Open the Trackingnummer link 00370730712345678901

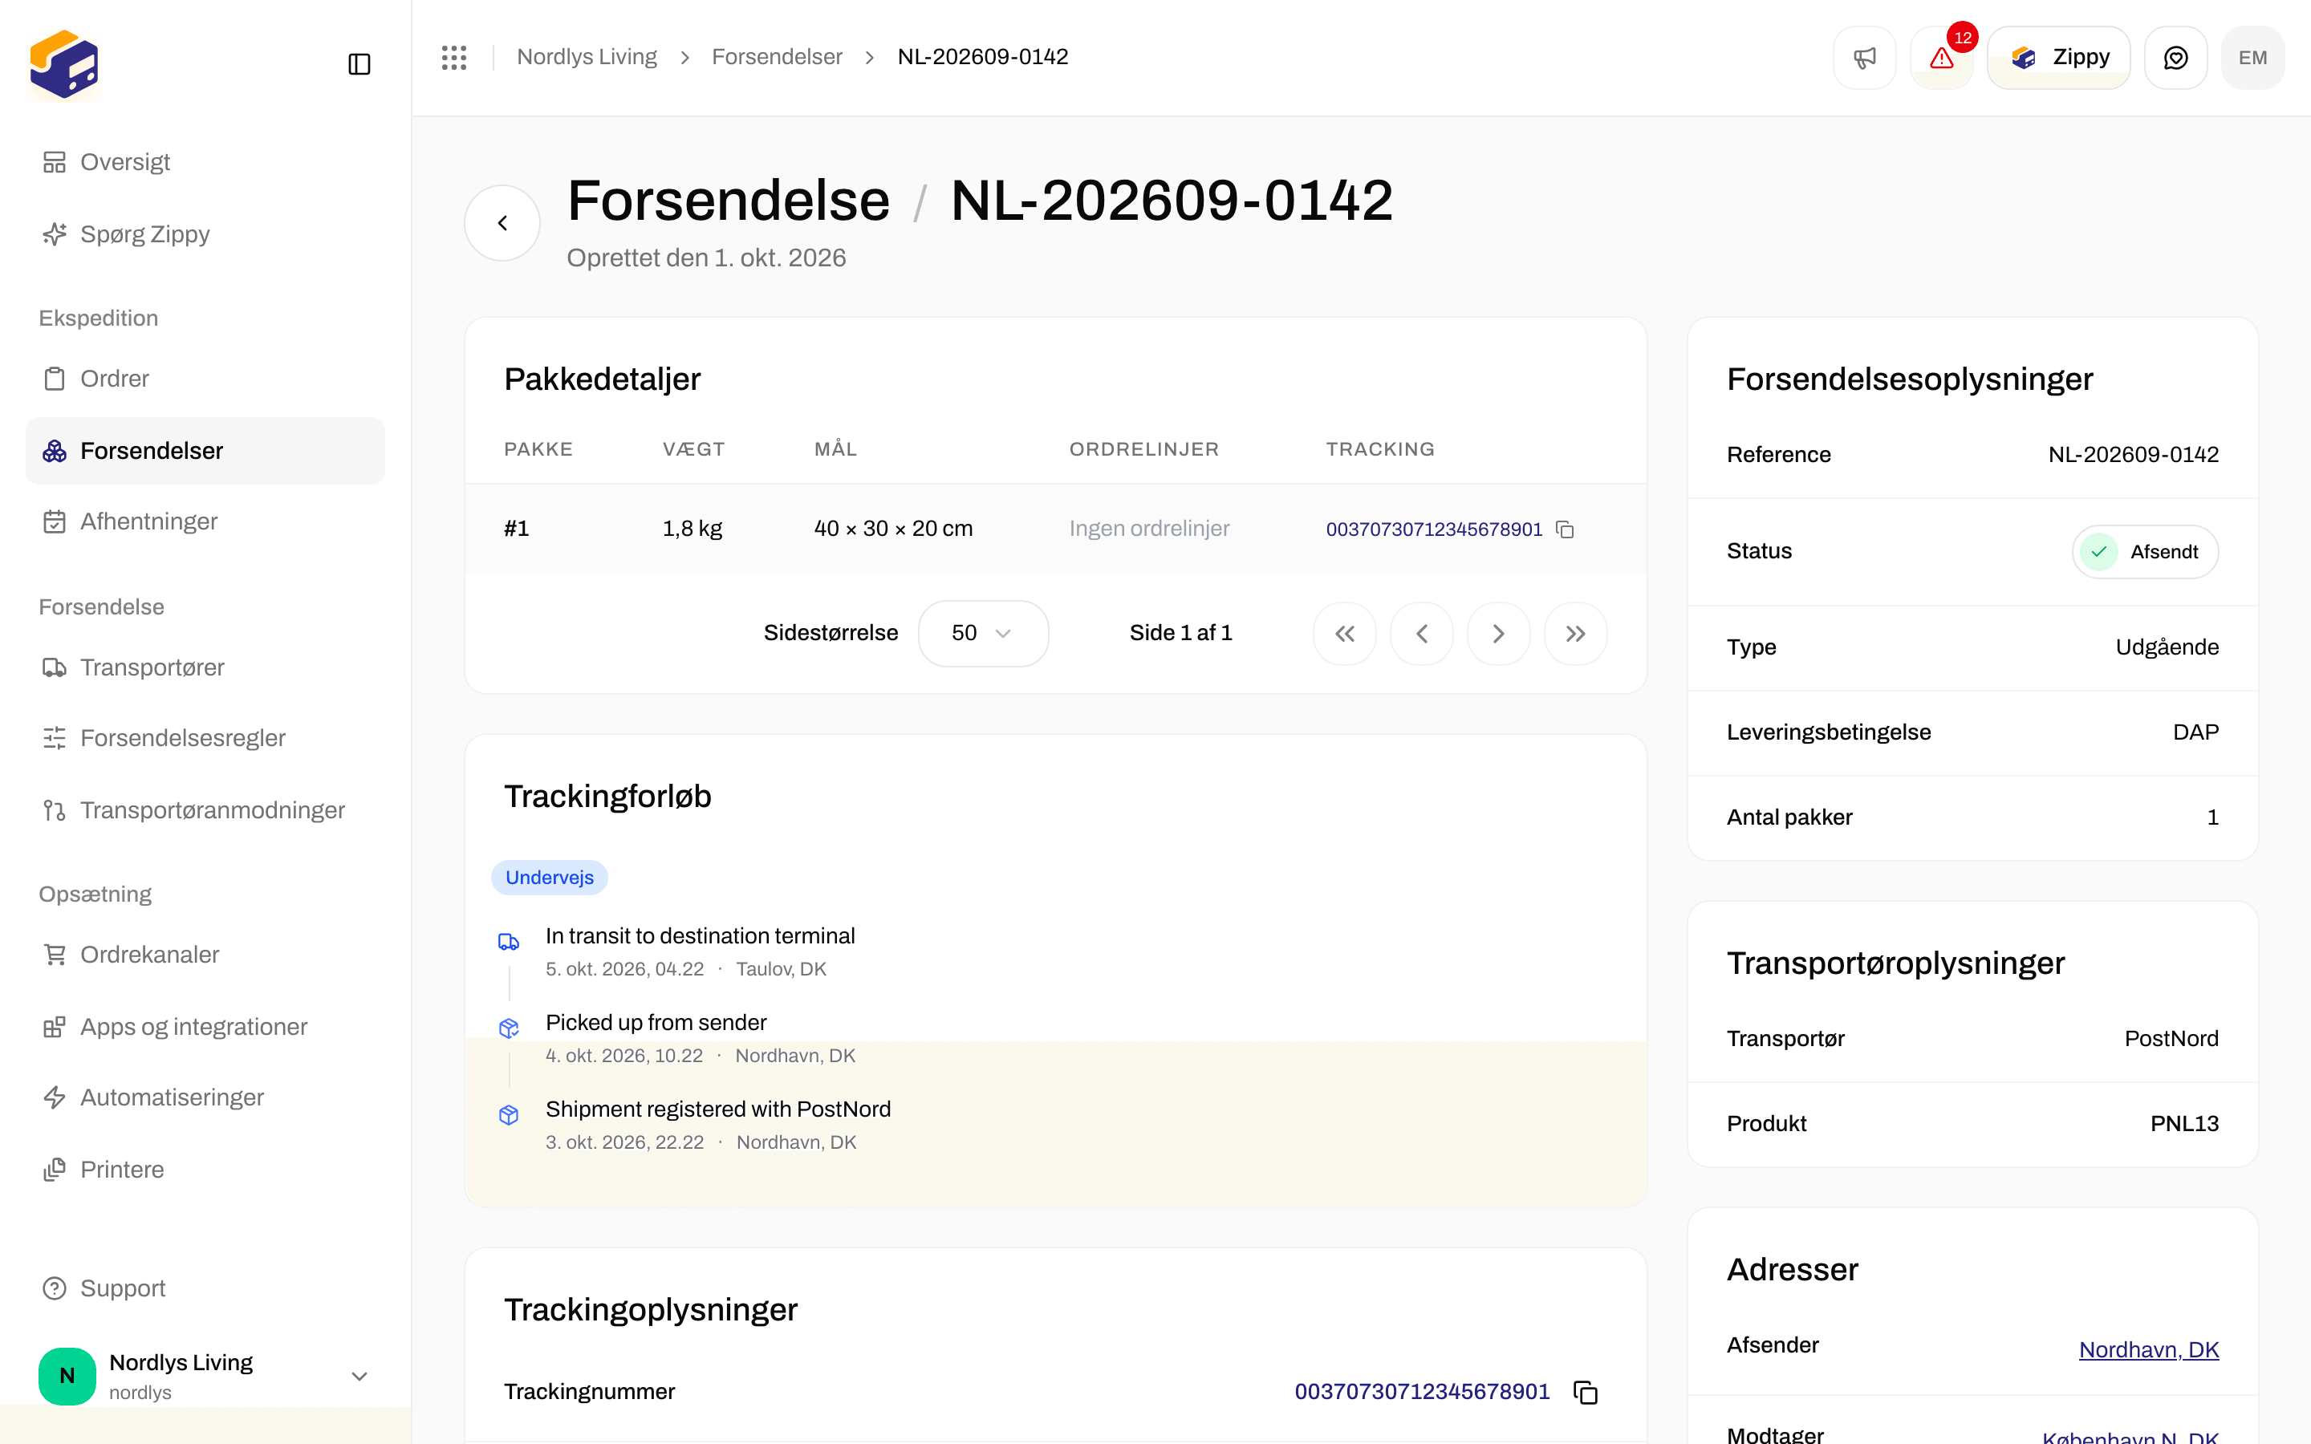point(1422,1393)
